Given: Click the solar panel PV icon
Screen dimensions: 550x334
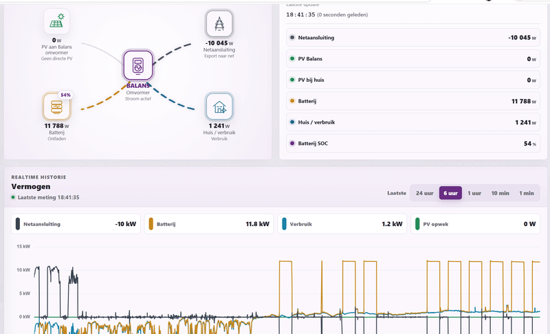Looking at the screenshot, I should (56, 22).
